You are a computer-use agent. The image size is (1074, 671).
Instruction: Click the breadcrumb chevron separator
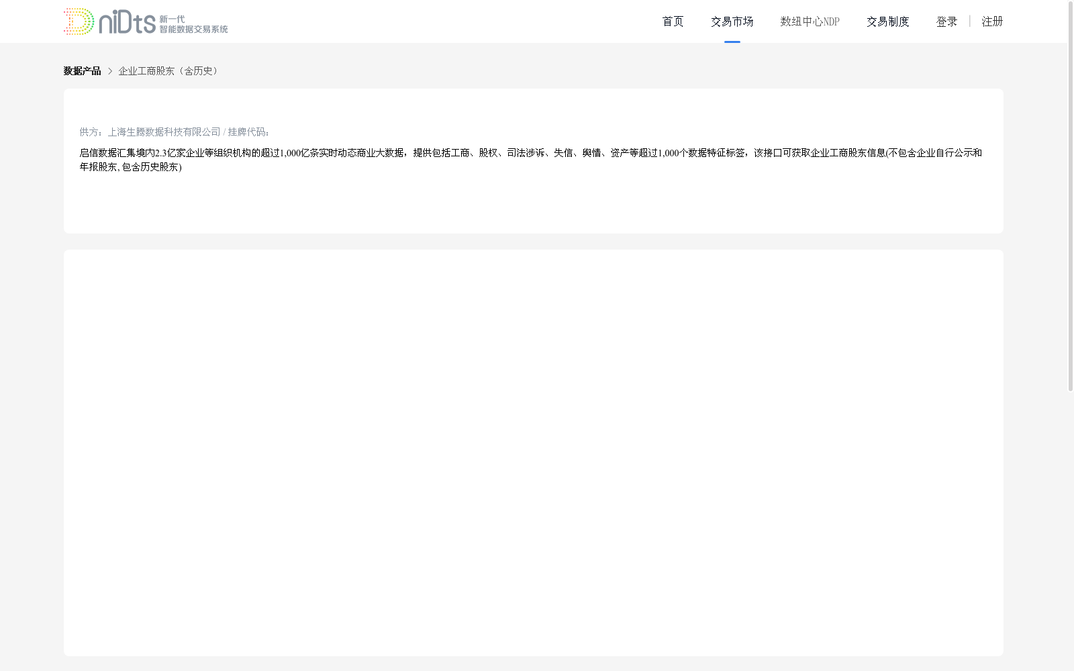[x=110, y=71]
